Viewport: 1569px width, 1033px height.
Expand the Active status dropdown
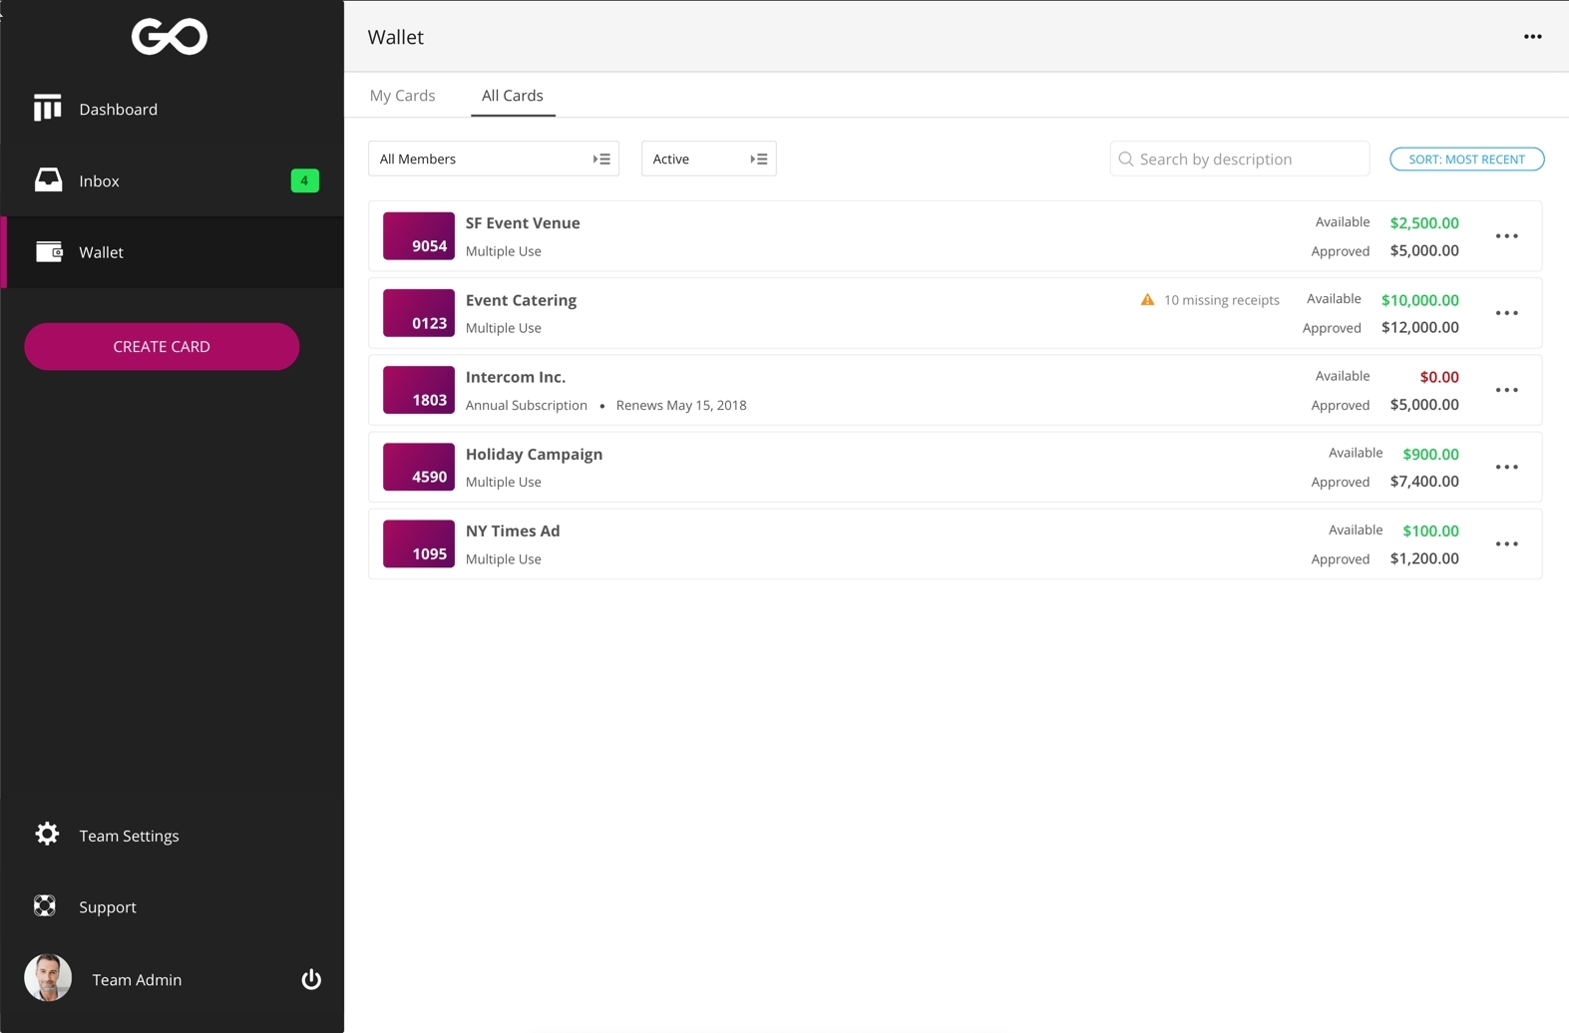[708, 160]
